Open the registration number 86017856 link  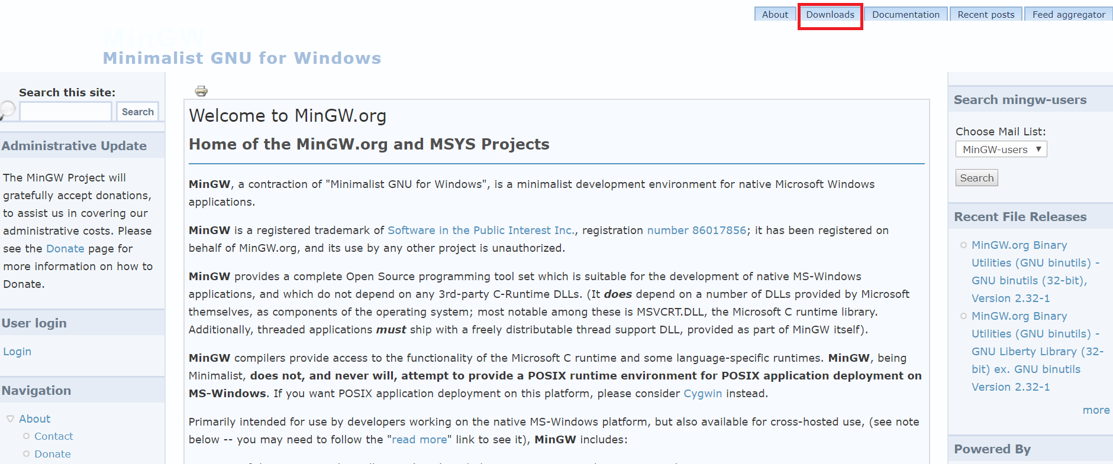(696, 231)
